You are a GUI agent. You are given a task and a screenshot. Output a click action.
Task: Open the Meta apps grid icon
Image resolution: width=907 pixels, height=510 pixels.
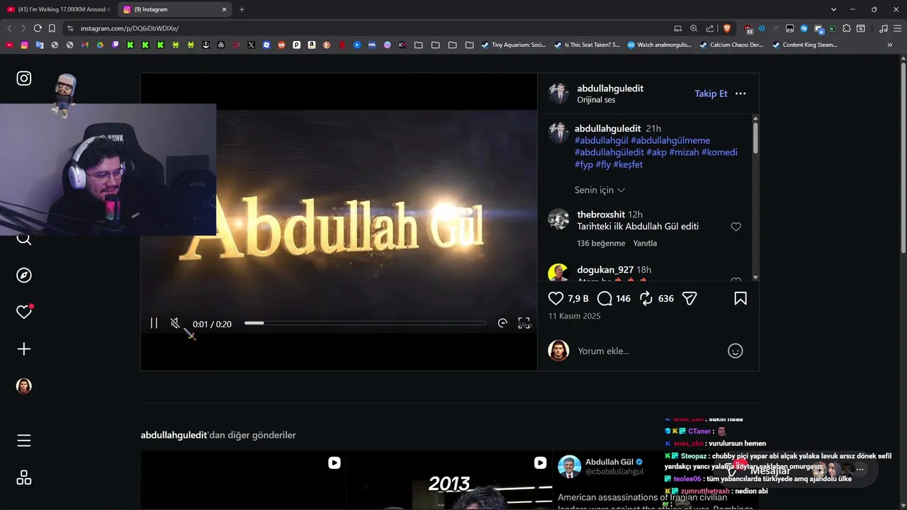(x=24, y=477)
